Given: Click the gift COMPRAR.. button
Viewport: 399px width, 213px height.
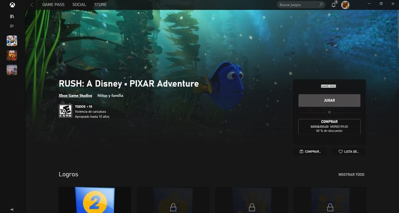Looking at the screenshot, I should [310, 151].
